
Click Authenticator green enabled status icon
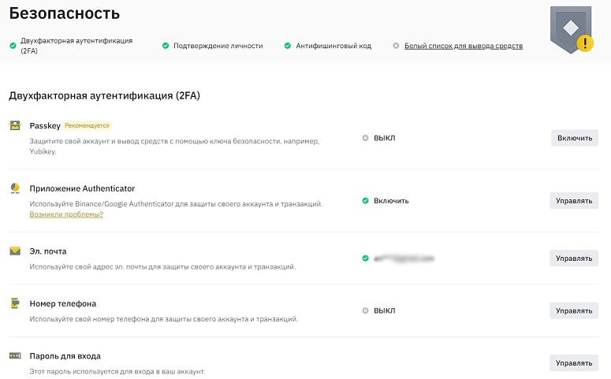[x=365, y=201]
